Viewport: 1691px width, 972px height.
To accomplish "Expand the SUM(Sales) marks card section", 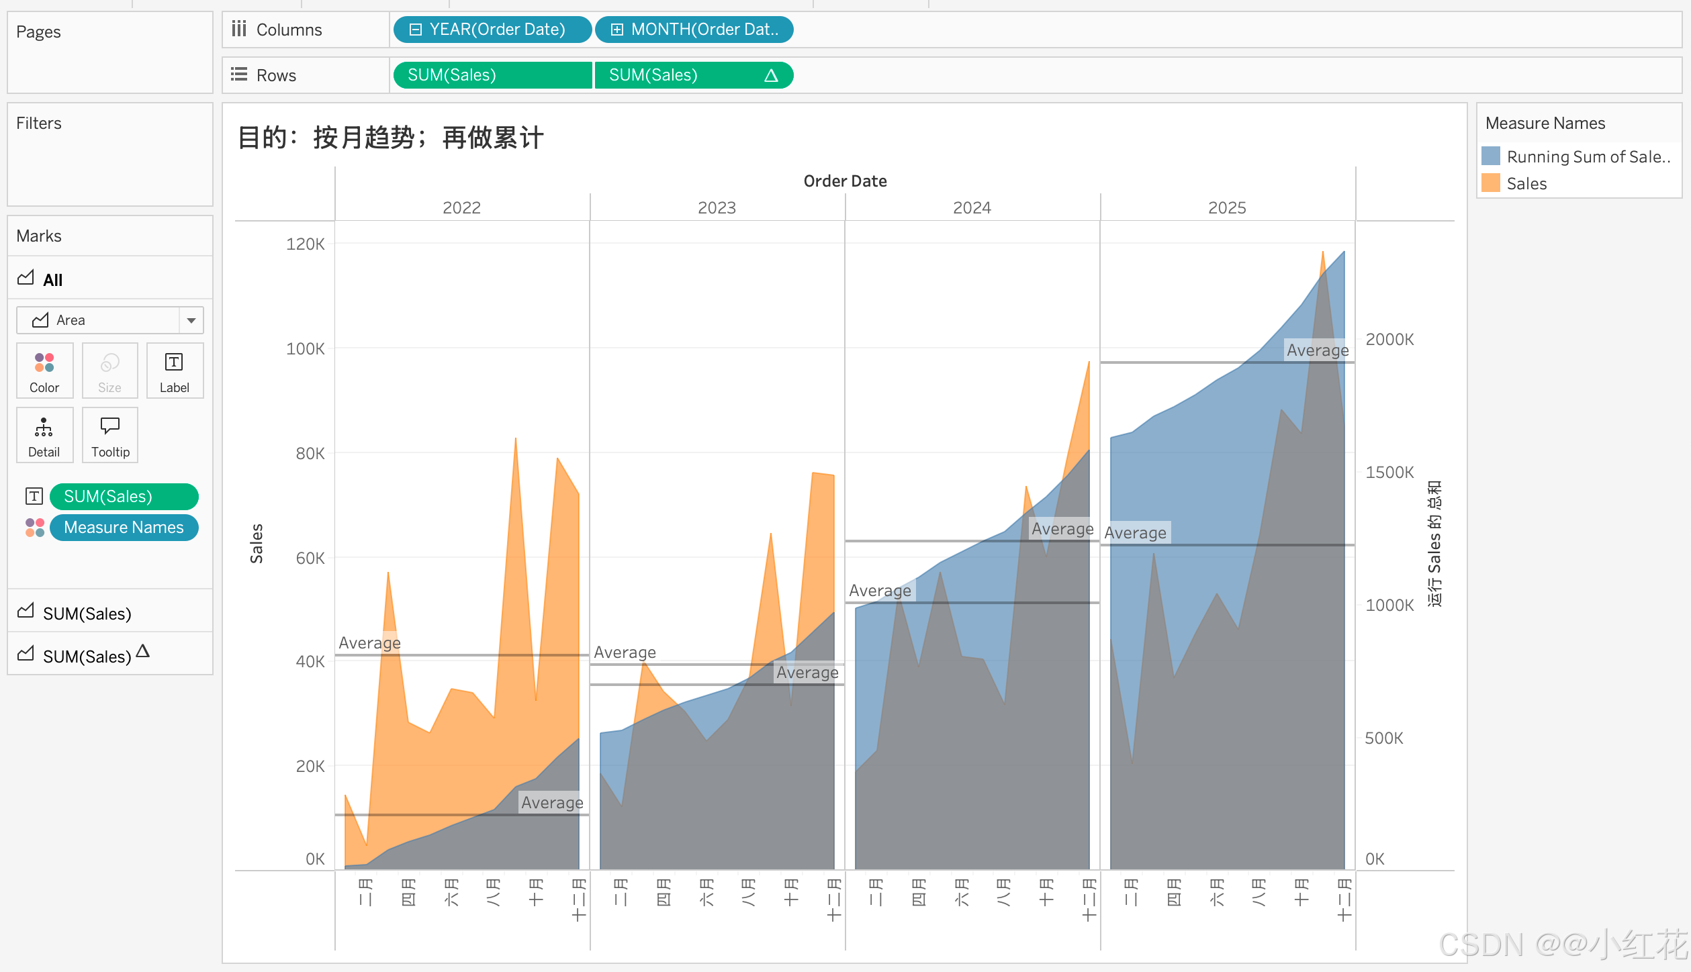I will click(x=87, y=613).
